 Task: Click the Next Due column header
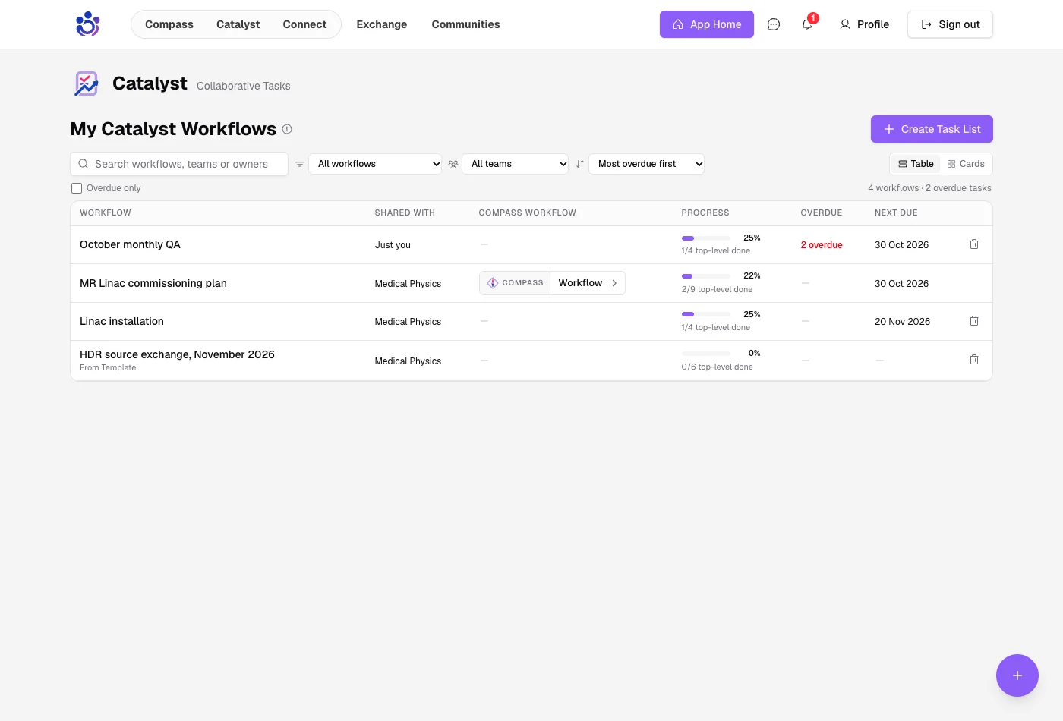coord(896,213)
